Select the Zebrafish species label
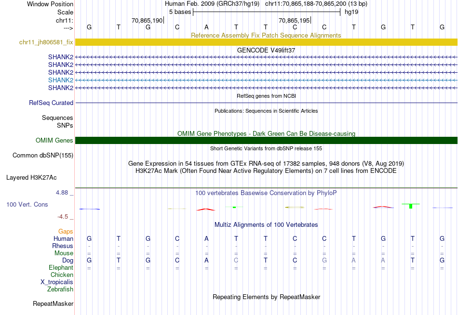The image size is (458, 315). [x=60, y=289]
